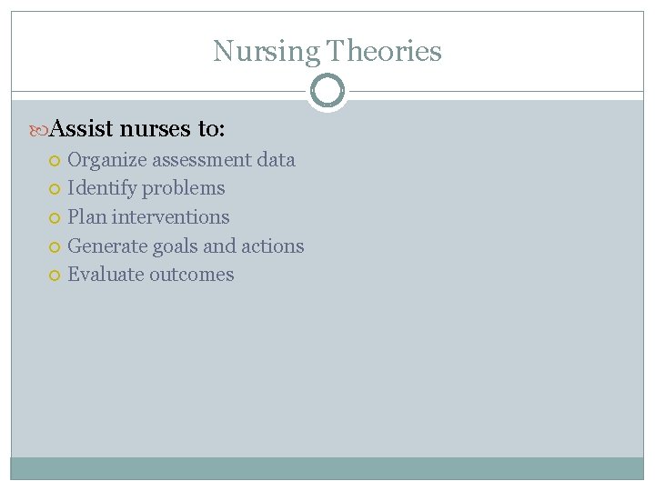Click the bullet before Plan interventions
Viewport: 655px width, 491px height.
(55, 218)
